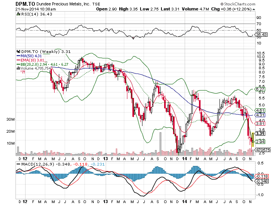
Task: Click the EMA(10) 3.81 legend text
Action: (32, 60)
